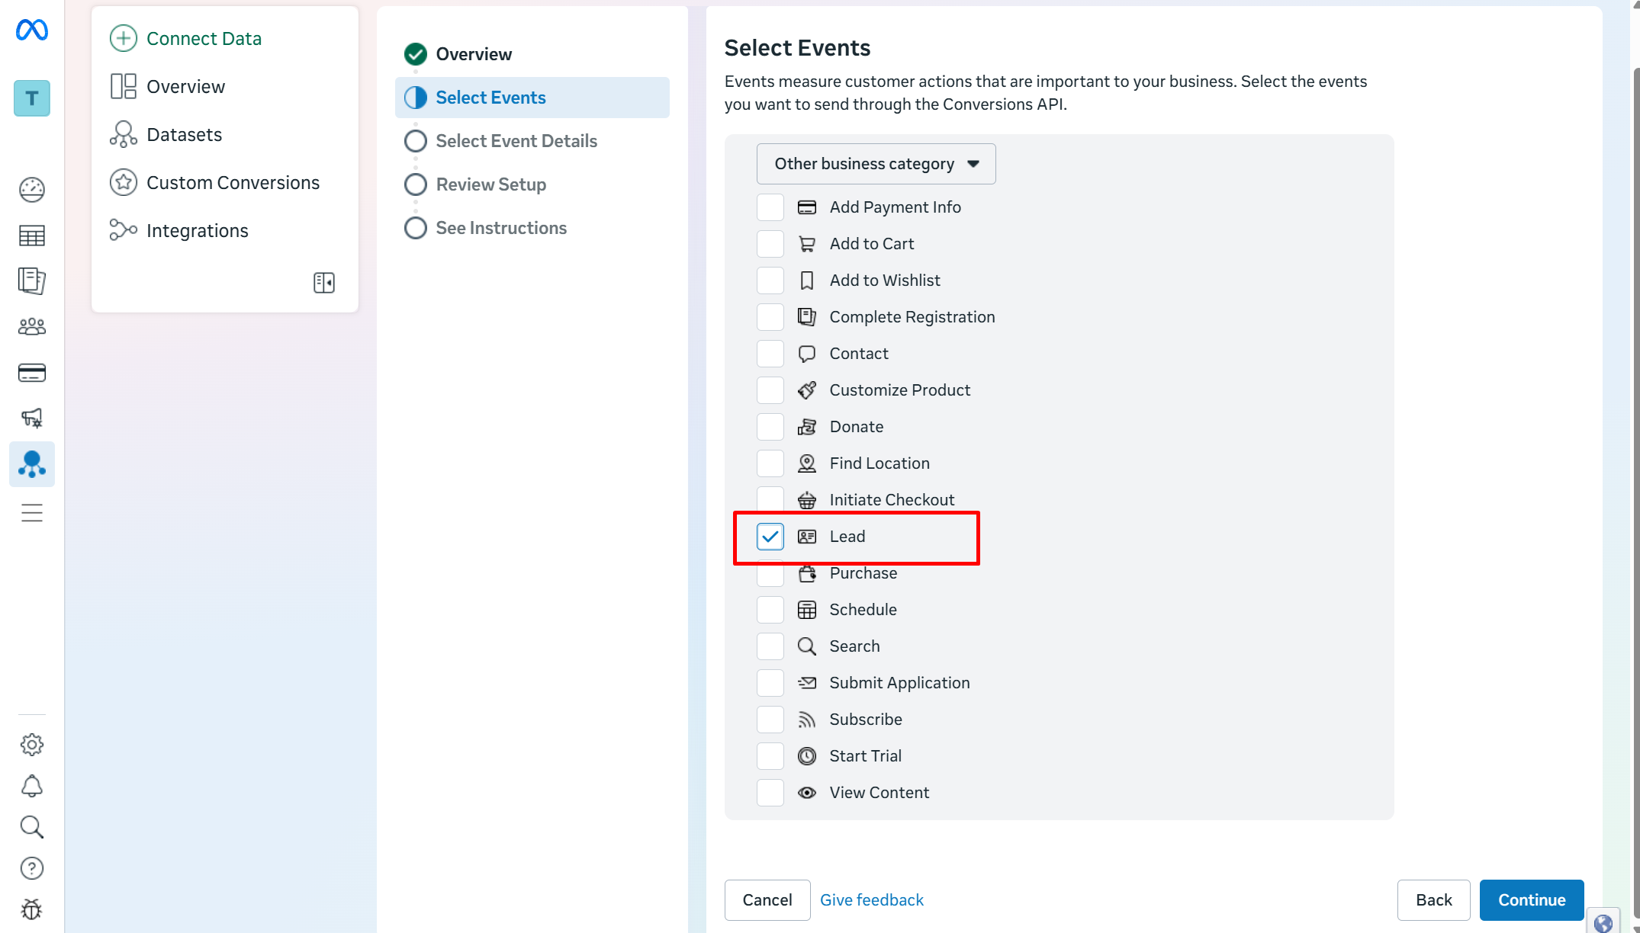Open the notifications bell
Viewport: 1640px width, 933px height.
coord(32,786)
